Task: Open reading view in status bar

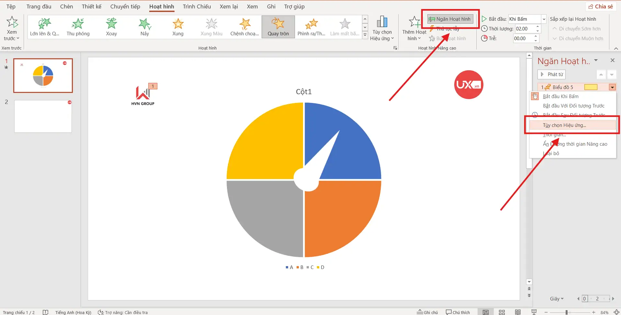Action: 518,312
